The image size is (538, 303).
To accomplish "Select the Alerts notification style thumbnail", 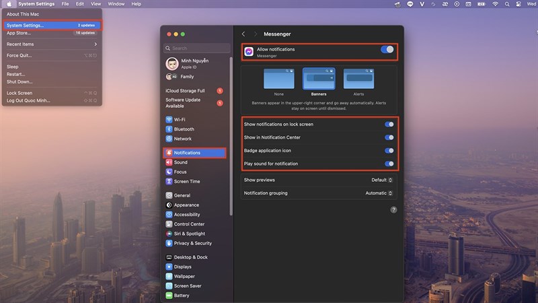I will click(357, 79).
